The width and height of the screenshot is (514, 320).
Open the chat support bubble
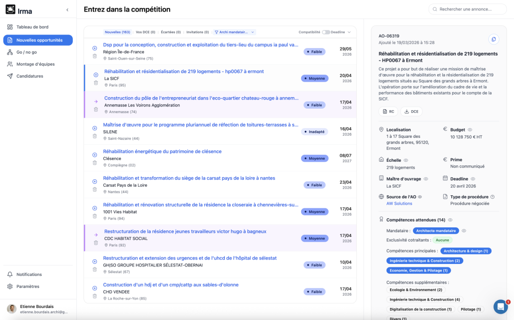click(500, 307)
